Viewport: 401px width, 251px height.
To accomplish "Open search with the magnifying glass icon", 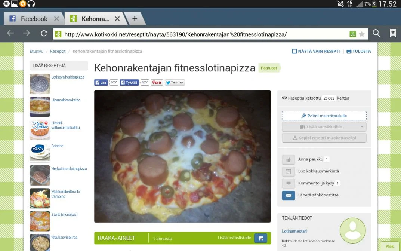I will (376, 34).
